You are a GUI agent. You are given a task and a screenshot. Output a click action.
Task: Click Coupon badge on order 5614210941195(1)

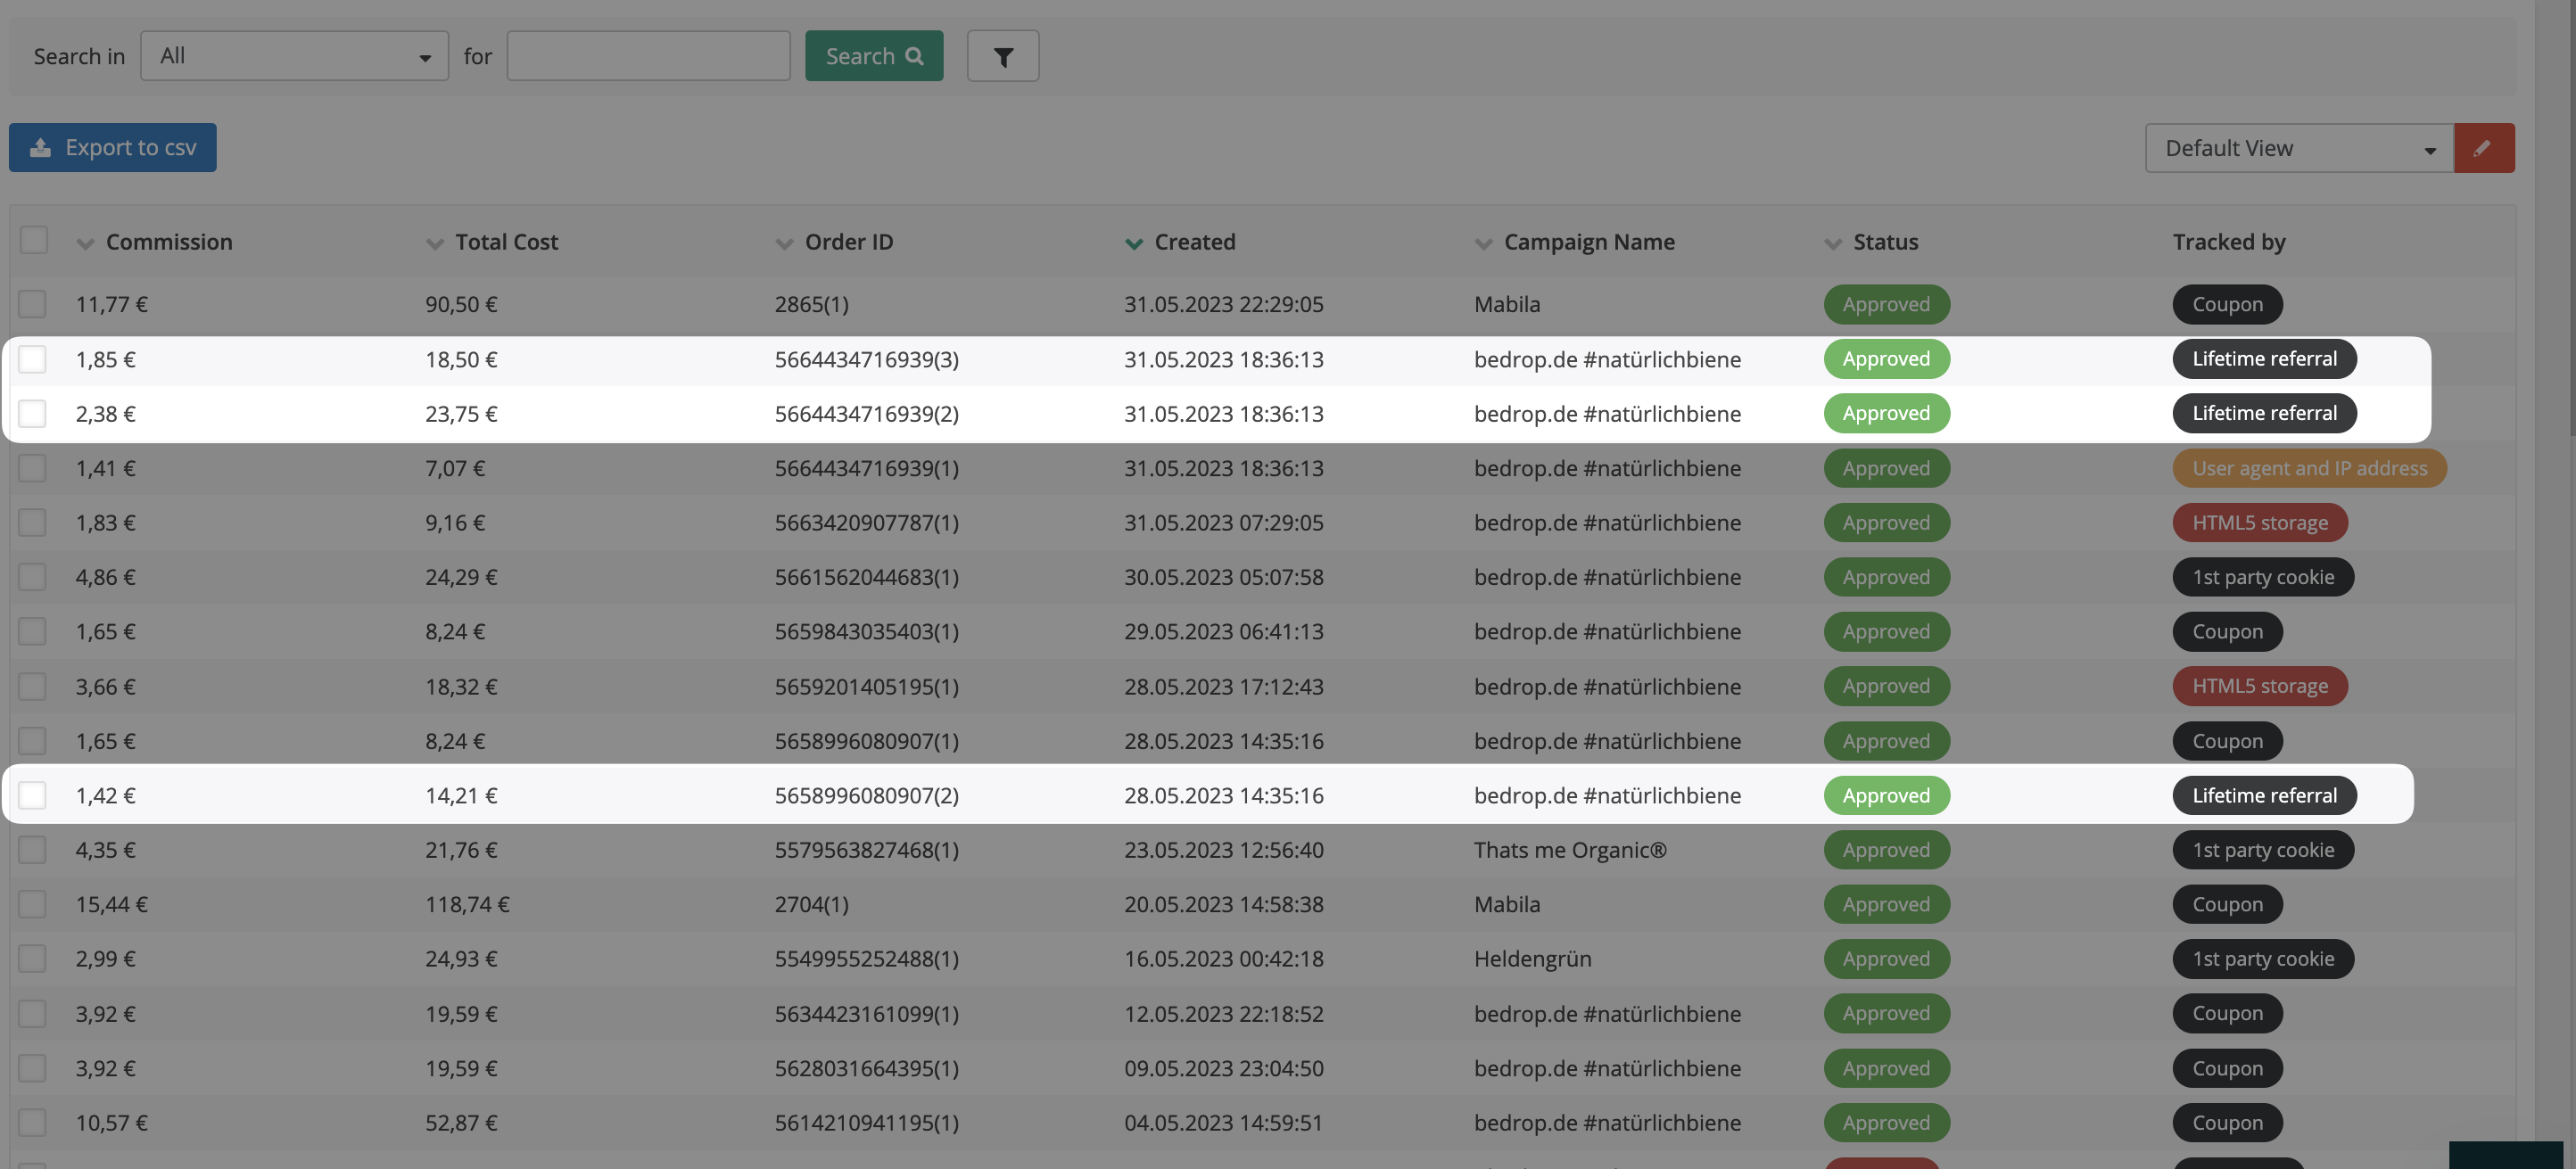tap(2227, 1123)
